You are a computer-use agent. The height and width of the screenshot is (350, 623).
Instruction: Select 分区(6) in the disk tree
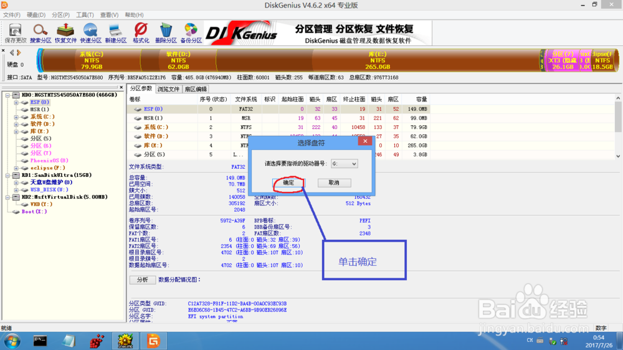(41, 146)
